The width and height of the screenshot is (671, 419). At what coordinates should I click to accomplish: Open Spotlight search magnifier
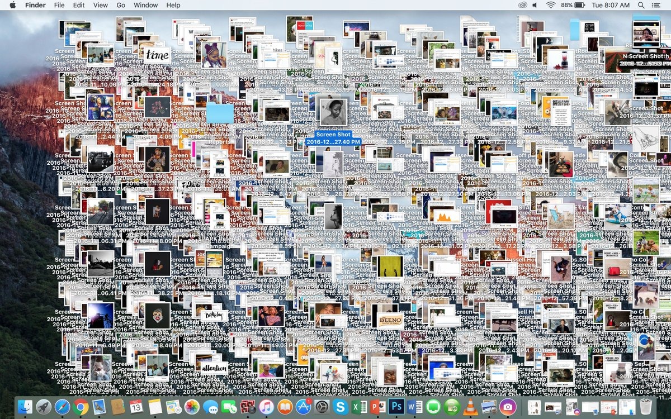[641, 5]
